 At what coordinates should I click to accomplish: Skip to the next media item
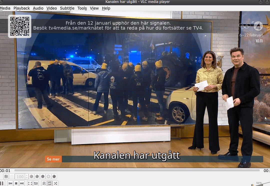(x=22, y=183)
